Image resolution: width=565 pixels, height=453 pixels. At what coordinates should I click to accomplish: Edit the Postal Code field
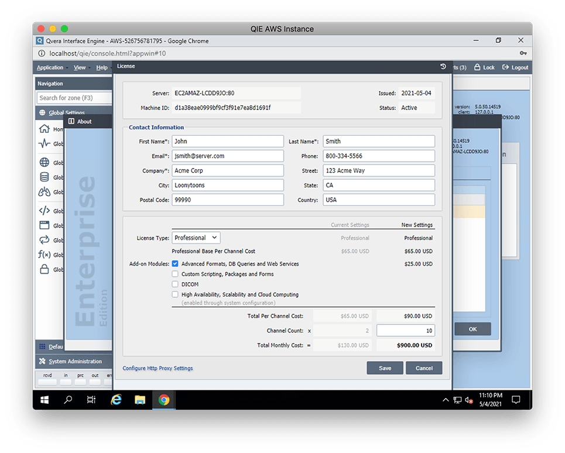point(228,200)
